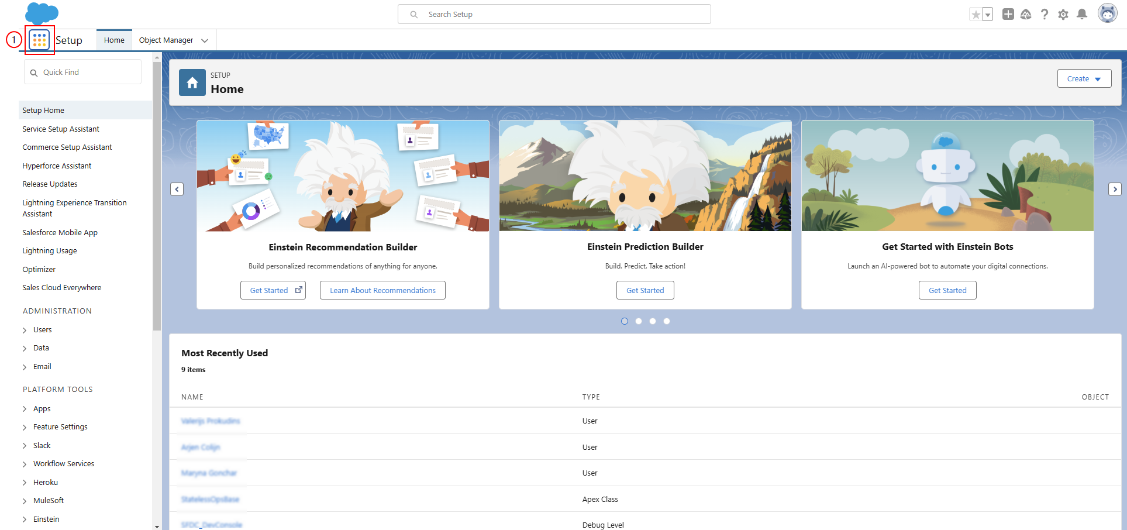This screenshot has width=1127, height=530.
Task: Click into the Search Setup field
Action: pos(554,14)
